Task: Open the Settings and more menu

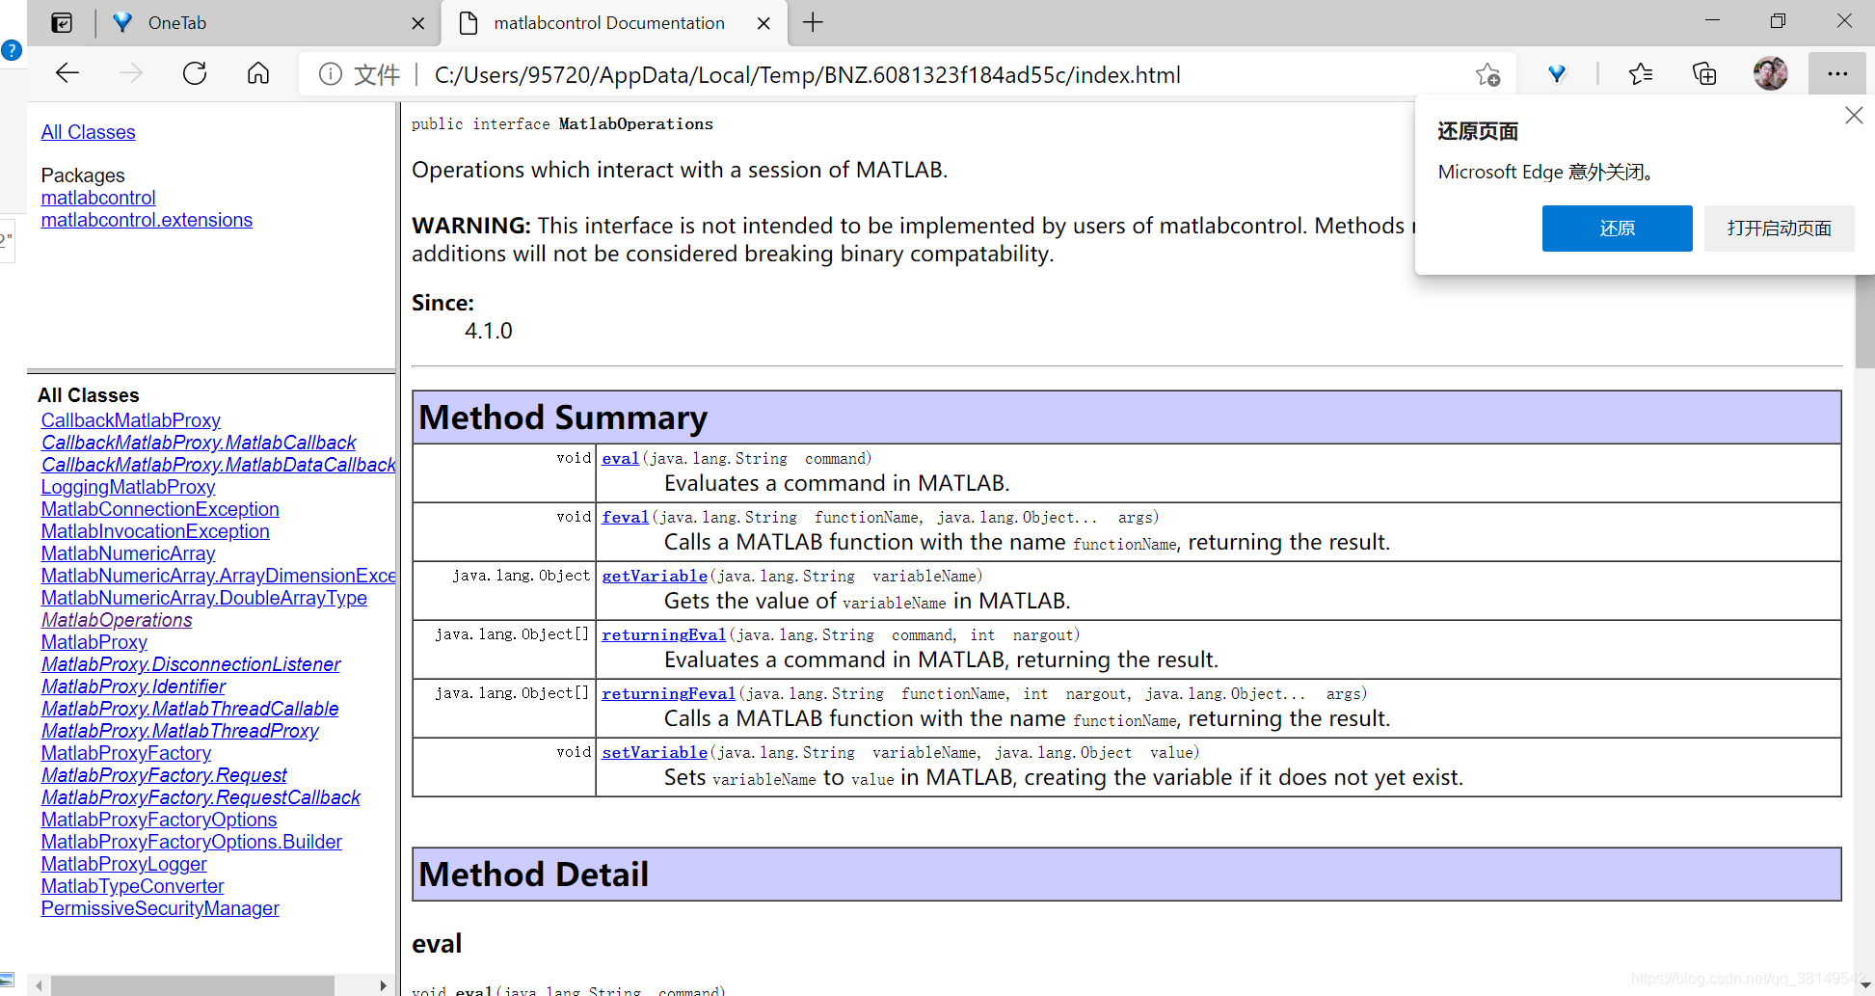Action: (1838, 73)
